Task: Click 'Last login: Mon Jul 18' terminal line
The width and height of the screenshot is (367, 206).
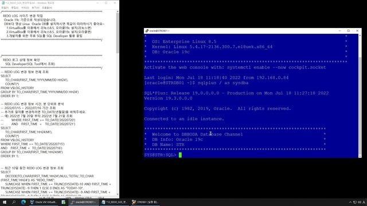Action: click(216, 78)
